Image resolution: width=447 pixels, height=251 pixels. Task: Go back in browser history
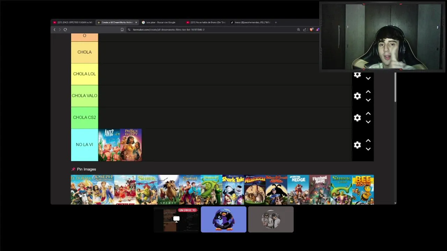(54, 30)
